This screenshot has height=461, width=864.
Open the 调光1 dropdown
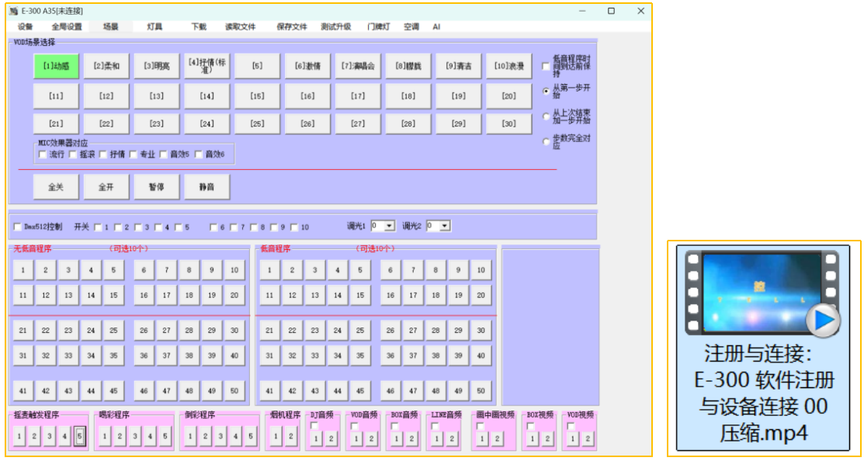click(390, 226)
